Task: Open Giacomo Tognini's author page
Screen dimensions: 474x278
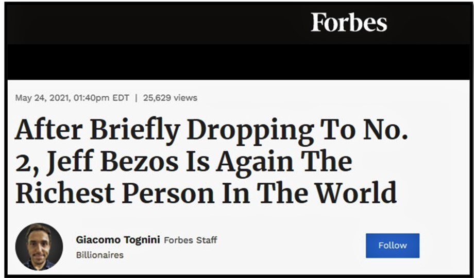Action: click(118, 240)
